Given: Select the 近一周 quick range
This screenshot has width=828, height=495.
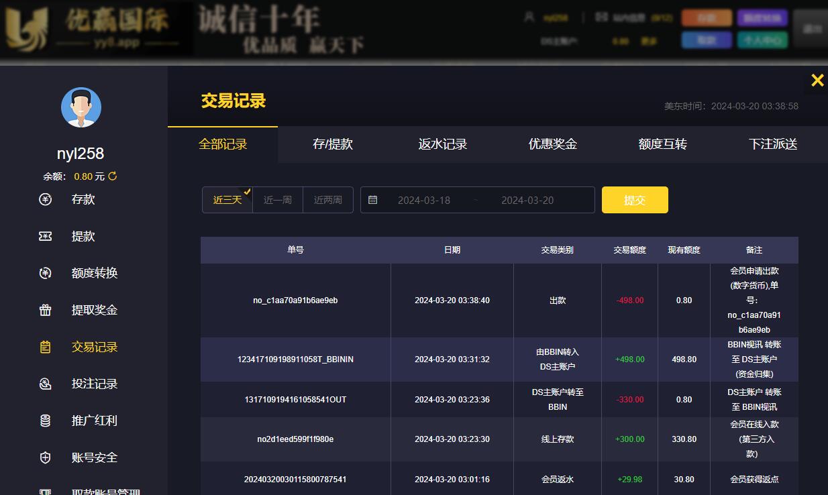Looking at the screenshot, I should point(278,200).
